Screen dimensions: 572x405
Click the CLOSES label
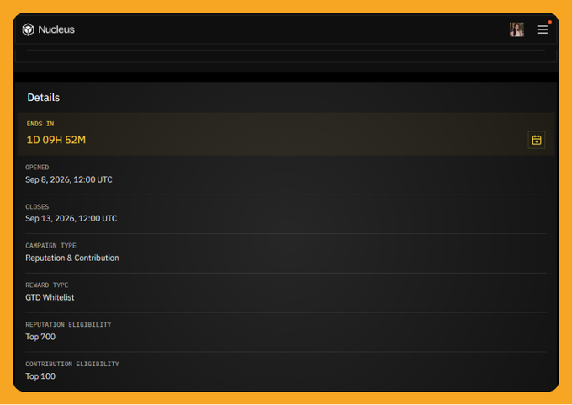click(37, 206)
